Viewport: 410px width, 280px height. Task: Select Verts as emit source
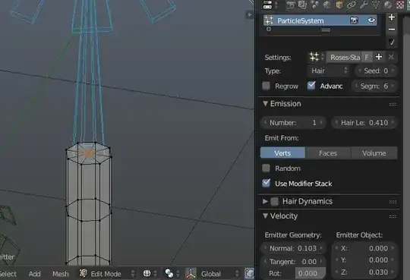click(x=282, y=153)
